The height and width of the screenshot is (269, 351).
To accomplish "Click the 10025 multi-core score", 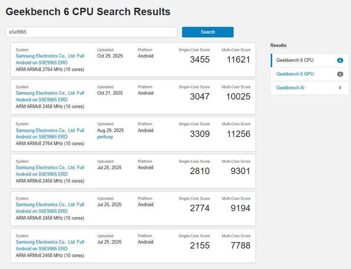I will click(x=238, y=97).
